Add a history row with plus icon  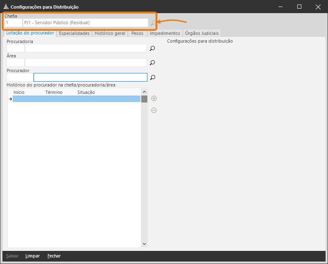tap(154, 98)
